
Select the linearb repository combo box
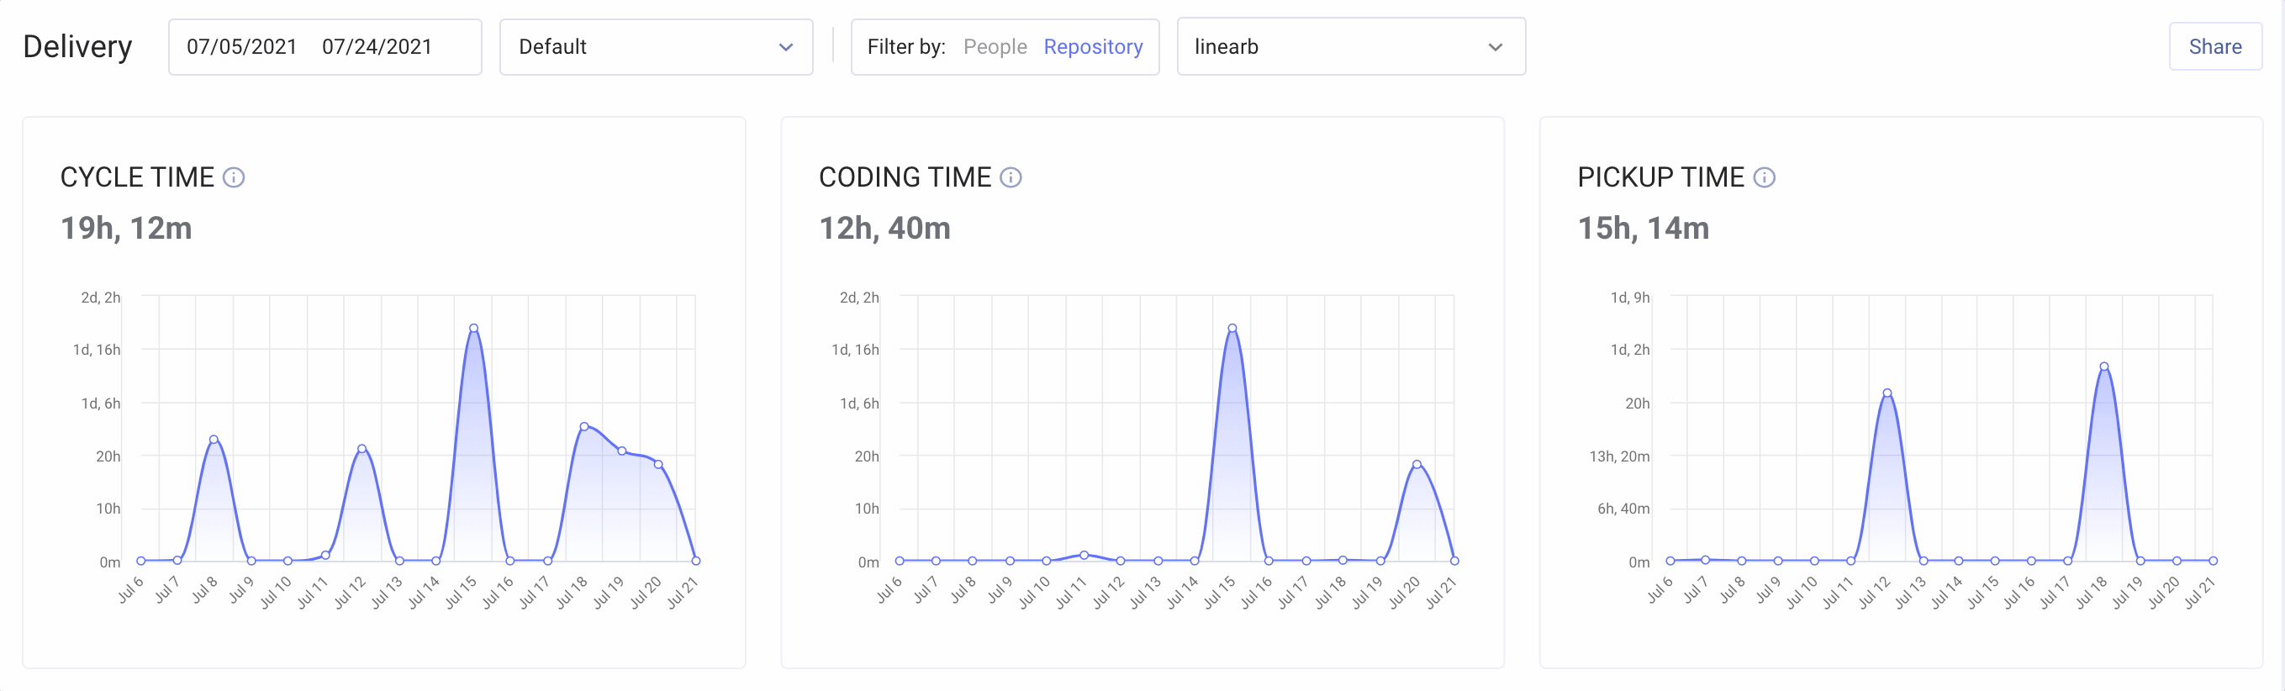1351,47
